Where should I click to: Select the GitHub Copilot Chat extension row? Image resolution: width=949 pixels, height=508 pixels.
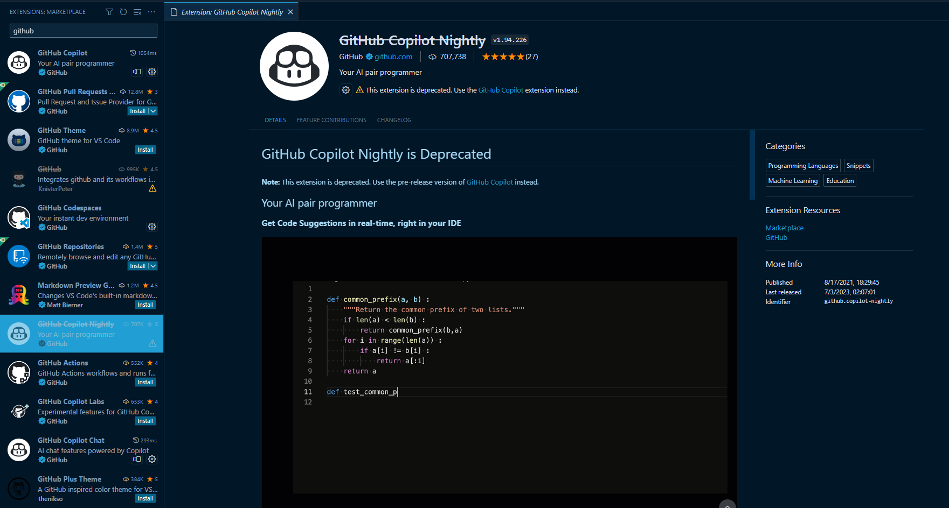(x=82, y=450)
